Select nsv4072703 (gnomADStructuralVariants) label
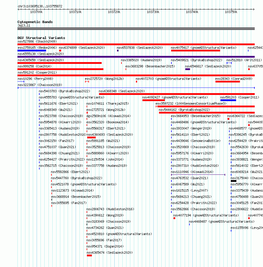 point(168,79)
